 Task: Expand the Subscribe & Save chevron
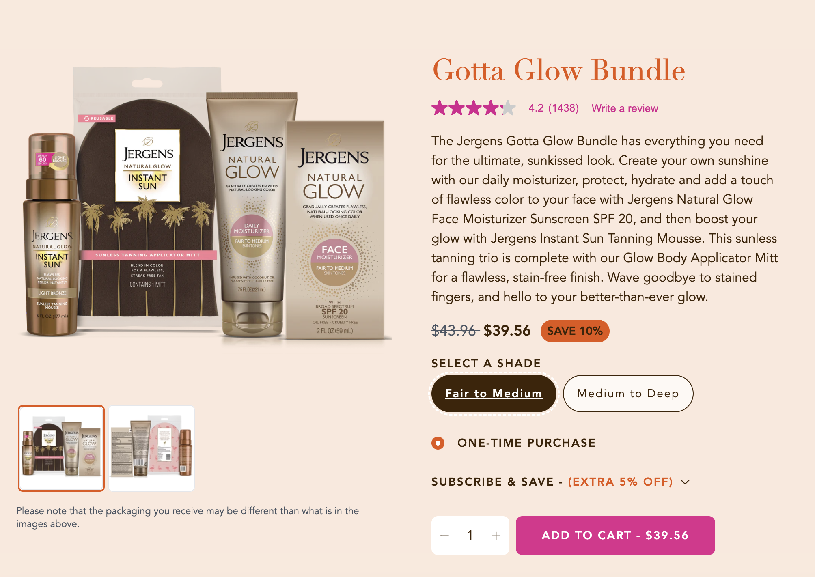[x=685, y=482]
